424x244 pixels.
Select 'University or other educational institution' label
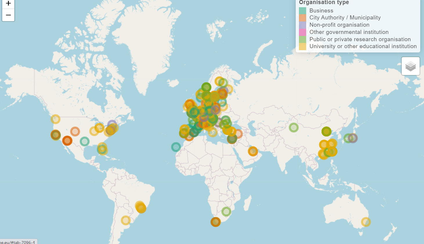coord(363,46)
